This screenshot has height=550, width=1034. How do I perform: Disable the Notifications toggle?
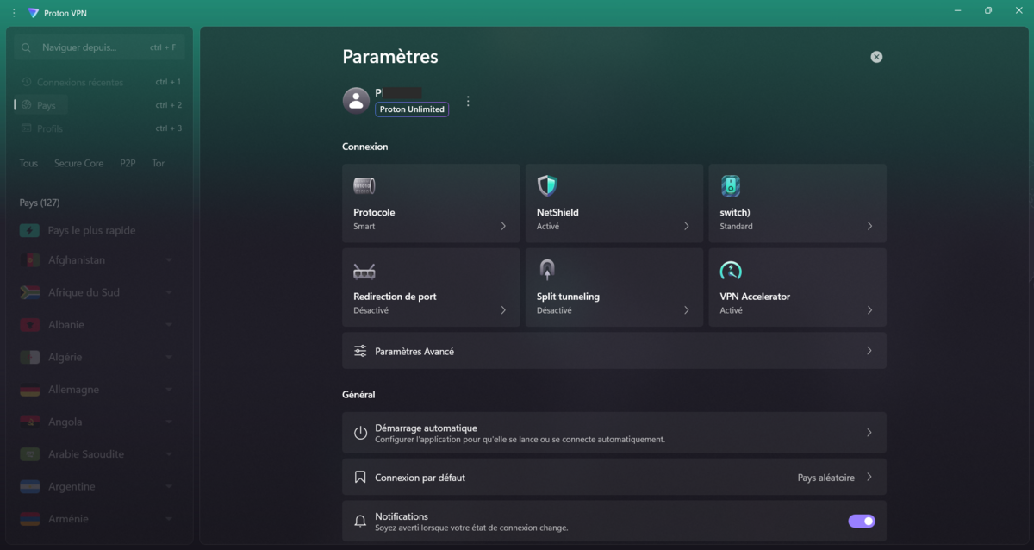pyautogui.click(x=861, y=521)
